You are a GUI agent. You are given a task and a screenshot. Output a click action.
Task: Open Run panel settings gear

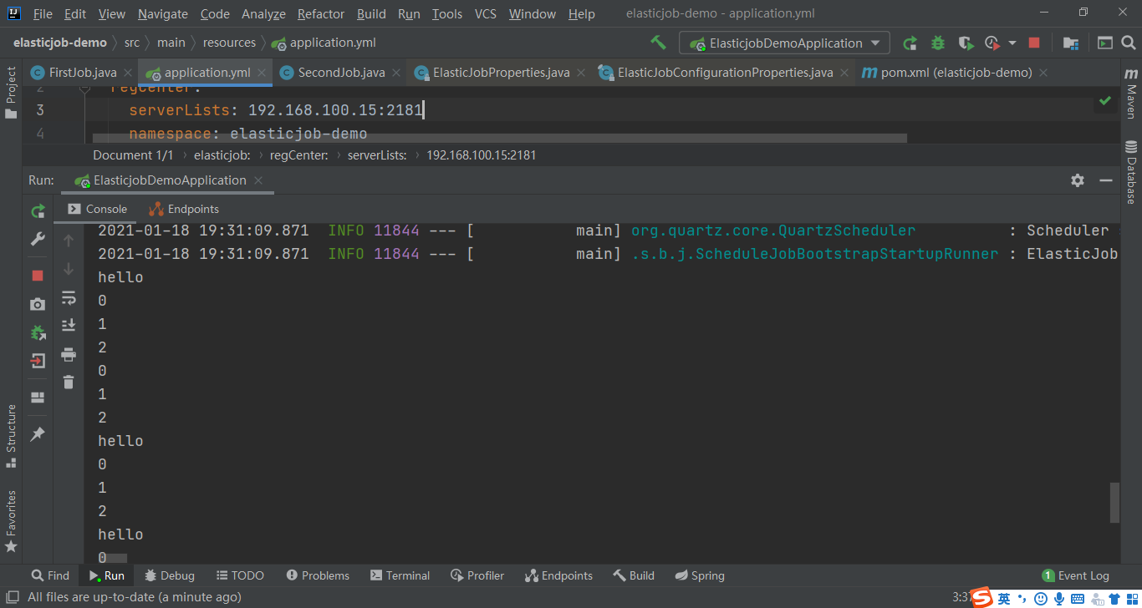[1078, 180]
